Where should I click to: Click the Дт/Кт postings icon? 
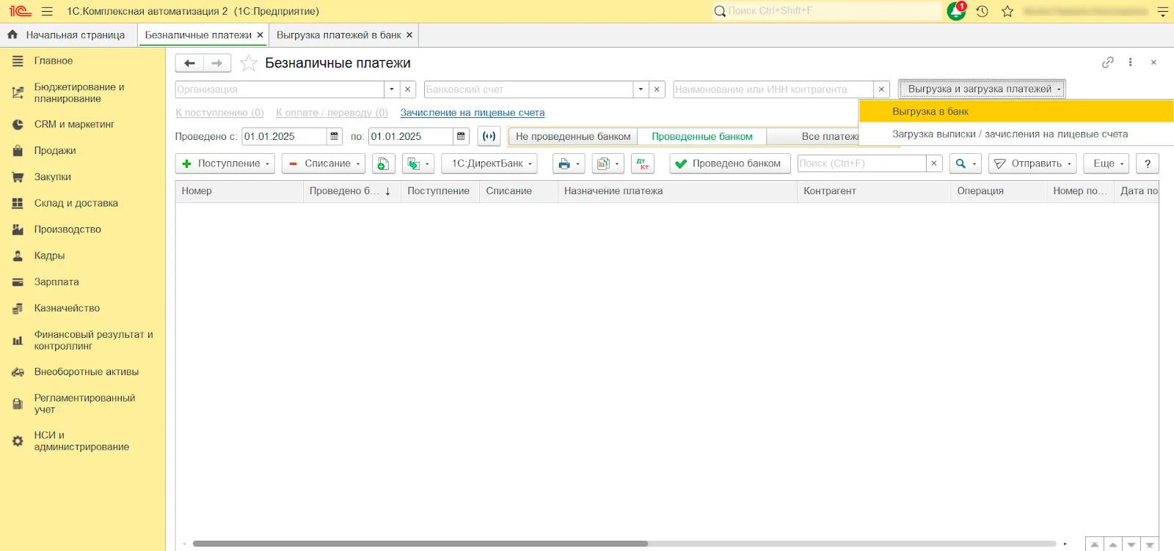click(x=642, y=163)
